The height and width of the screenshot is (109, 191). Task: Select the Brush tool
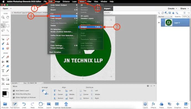tap(3, 57)
